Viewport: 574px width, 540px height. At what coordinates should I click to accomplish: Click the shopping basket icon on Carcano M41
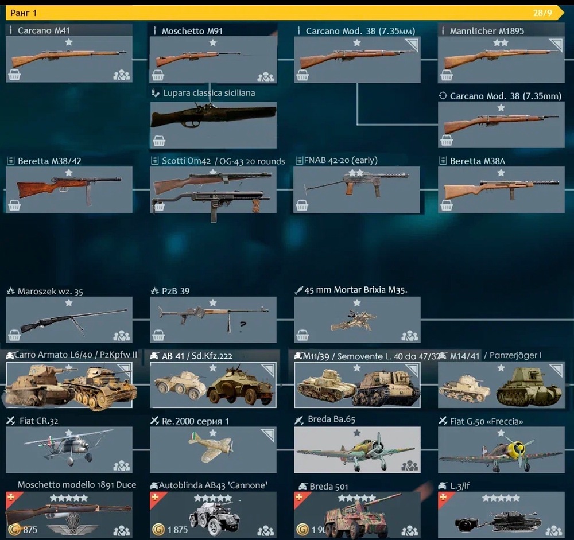[x=14, y=75]
